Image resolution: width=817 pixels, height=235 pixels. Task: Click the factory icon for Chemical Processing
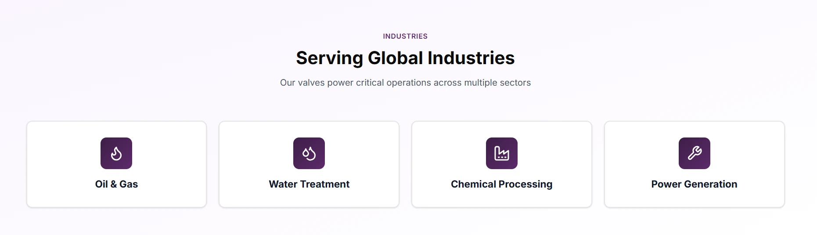[x=502, y=153]
